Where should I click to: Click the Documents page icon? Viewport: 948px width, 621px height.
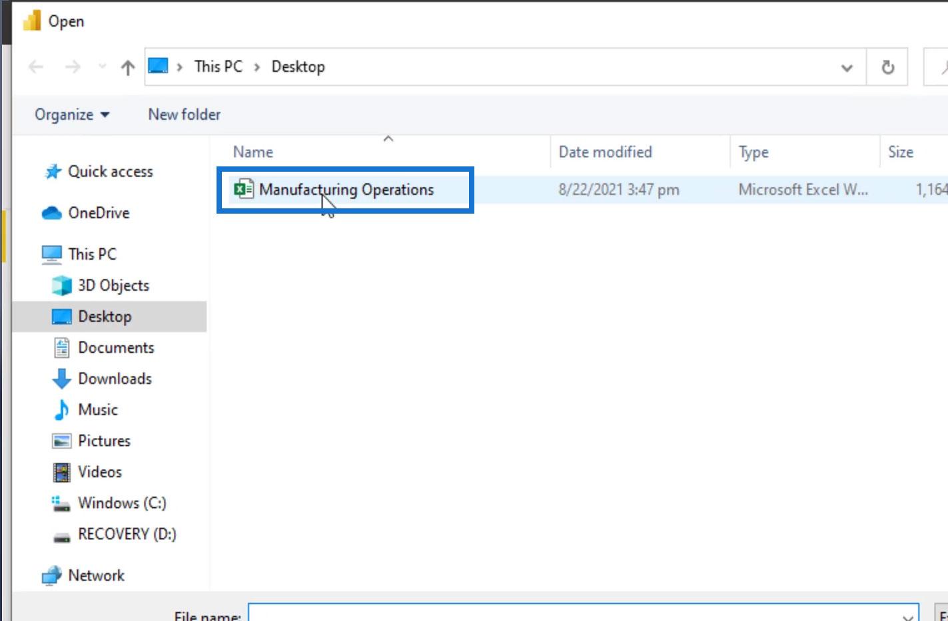(x=61, y=347)
